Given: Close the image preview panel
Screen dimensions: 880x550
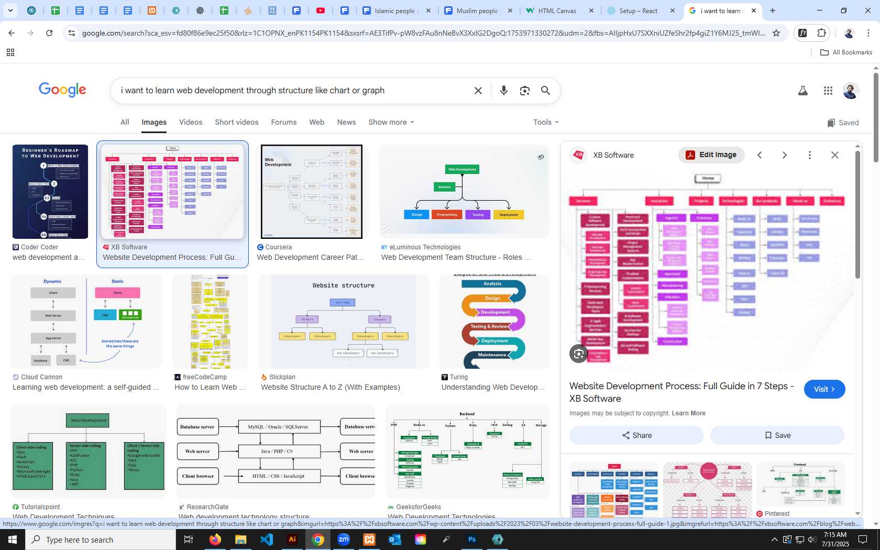Looking at the screenshot, I should click(834, 155).
